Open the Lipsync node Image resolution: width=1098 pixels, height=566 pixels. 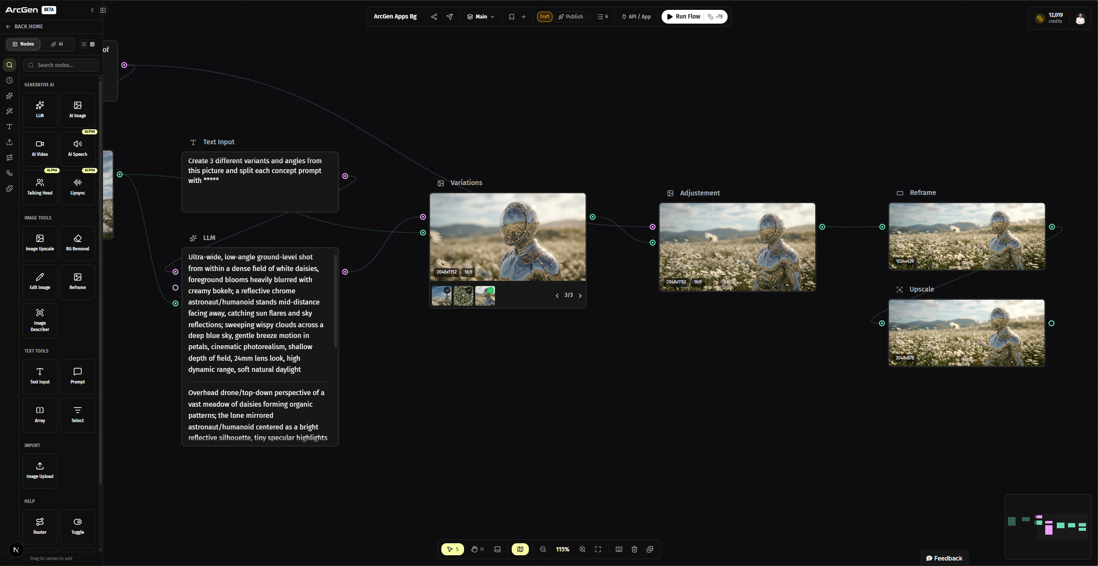point(77,187)
